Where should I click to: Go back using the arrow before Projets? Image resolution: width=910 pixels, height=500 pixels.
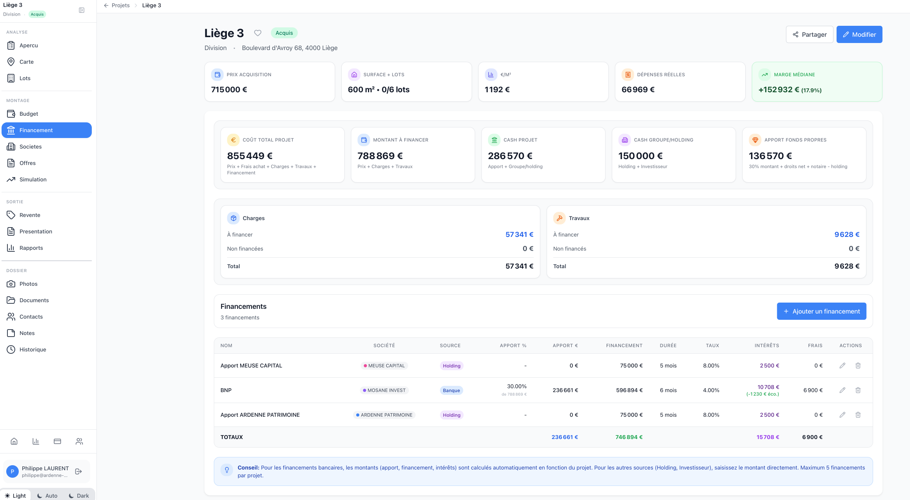coord(106,5)
